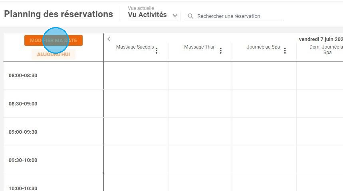Open the Vu Activités view dropdown

153,15
